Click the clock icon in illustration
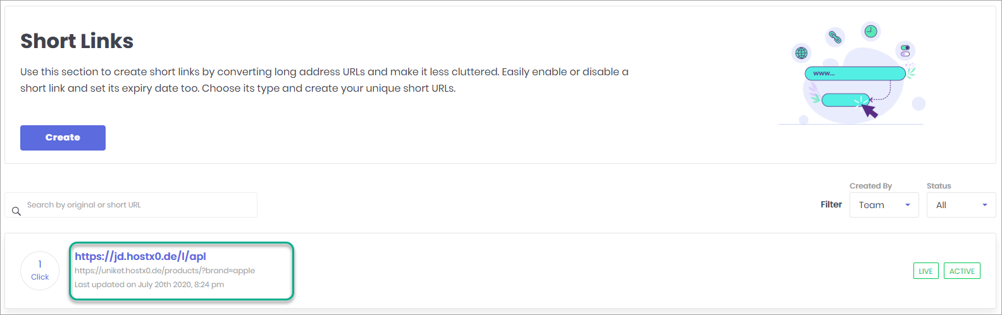 pos(871,31)
